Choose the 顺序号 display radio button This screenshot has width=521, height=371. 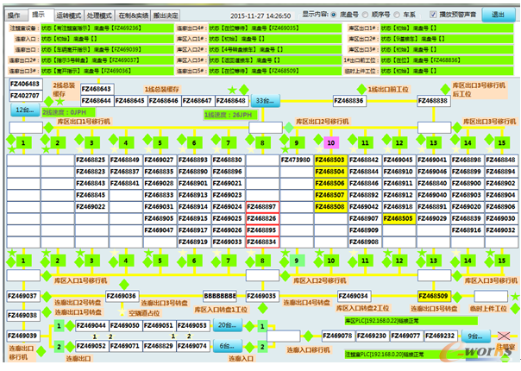(365, 15)
